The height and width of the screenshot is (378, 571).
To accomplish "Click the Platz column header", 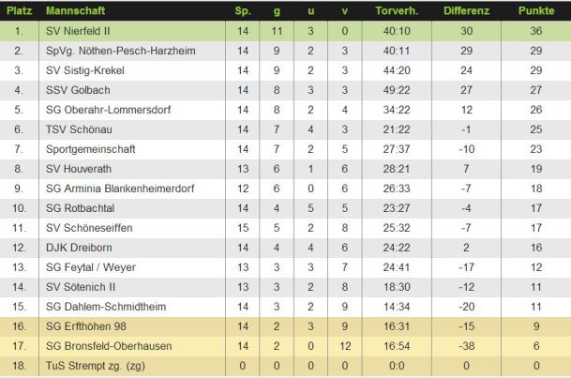I will (x=20, y=10).
